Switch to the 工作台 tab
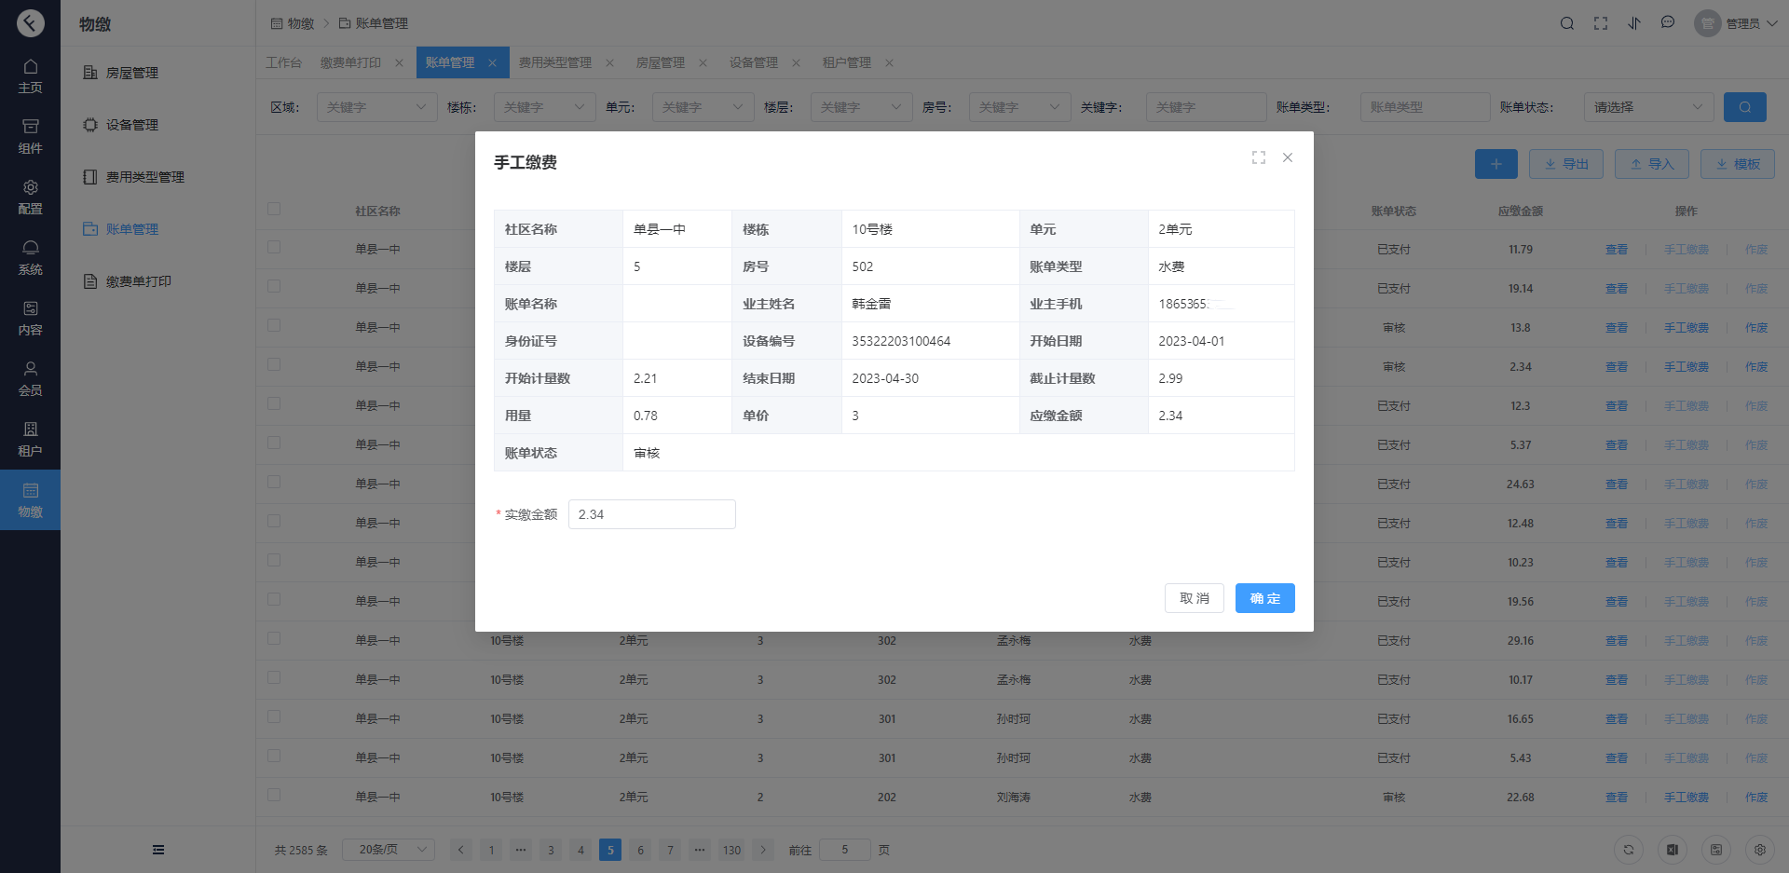Viewport: 1789px width, 873px height. tap(284, 62)
